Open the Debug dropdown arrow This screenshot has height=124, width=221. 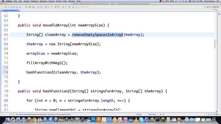click(x=28, y=7)
